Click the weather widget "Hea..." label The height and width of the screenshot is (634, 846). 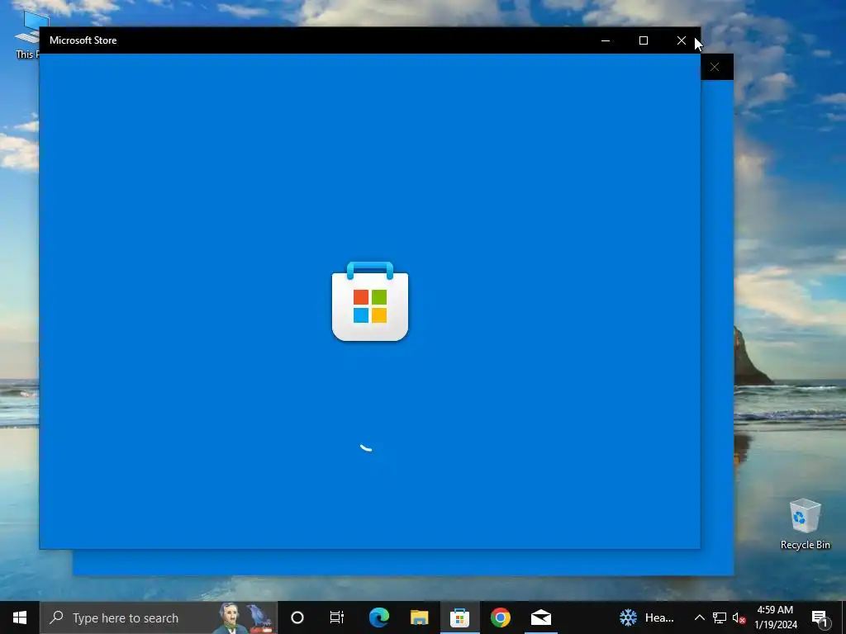659,617
